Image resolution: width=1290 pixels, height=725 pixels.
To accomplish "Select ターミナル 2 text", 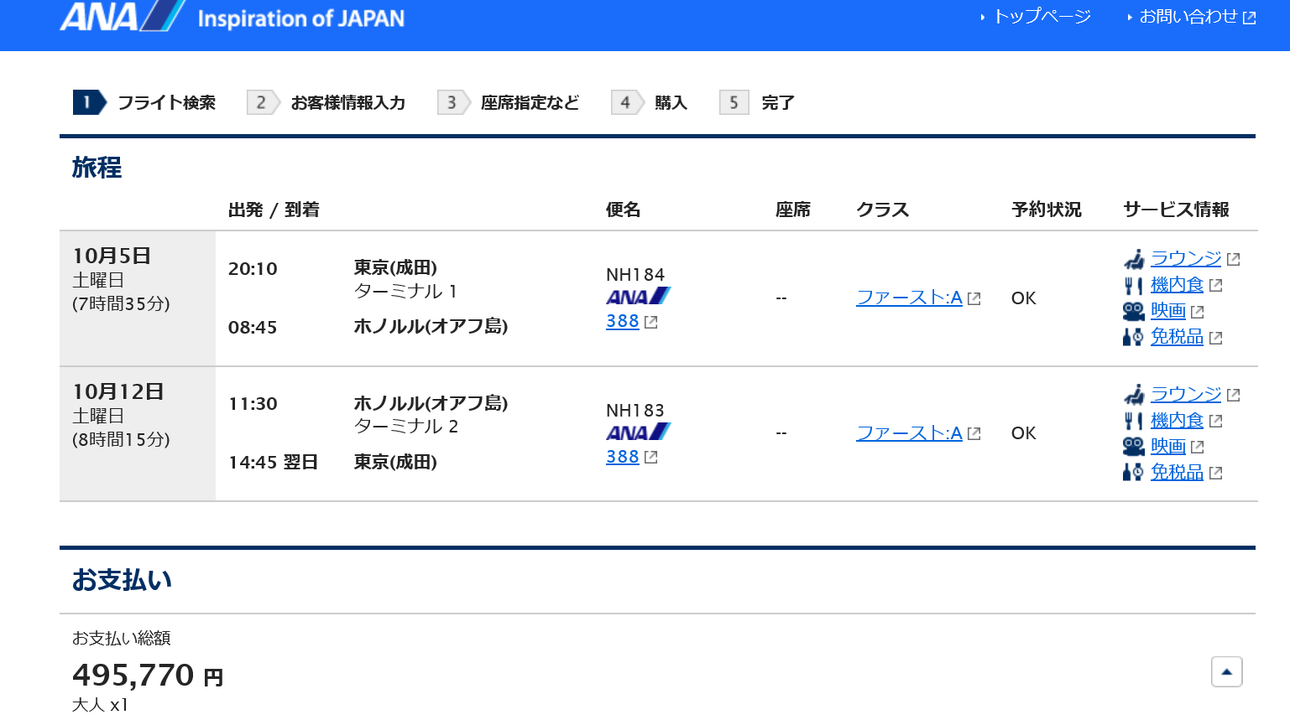I will click(406, 427).
